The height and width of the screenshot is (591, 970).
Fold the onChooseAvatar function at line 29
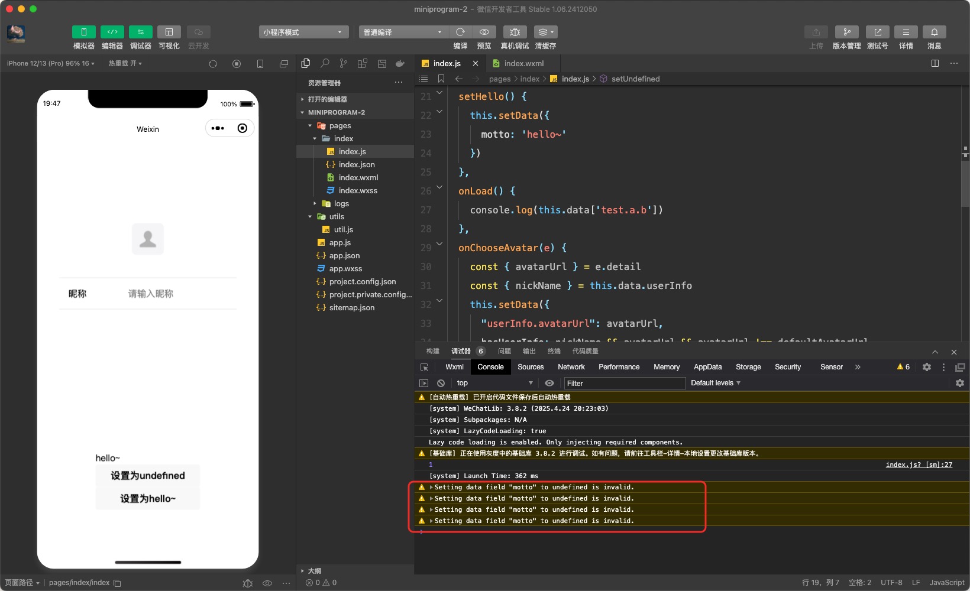click(439, 243)
